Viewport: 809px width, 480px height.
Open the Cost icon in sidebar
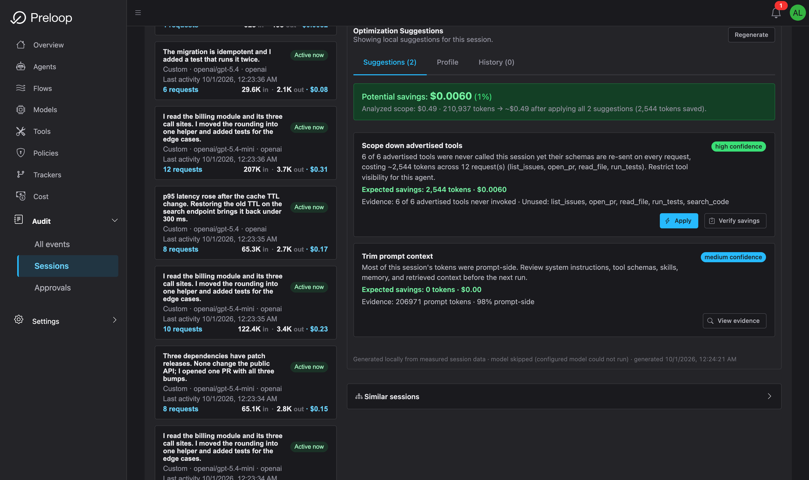point(21,196)
